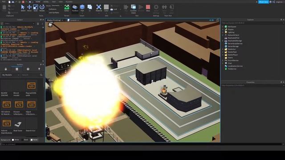Switch to the HOME ribbon tab
Screen dimensions: 285x160
[38, 2]
